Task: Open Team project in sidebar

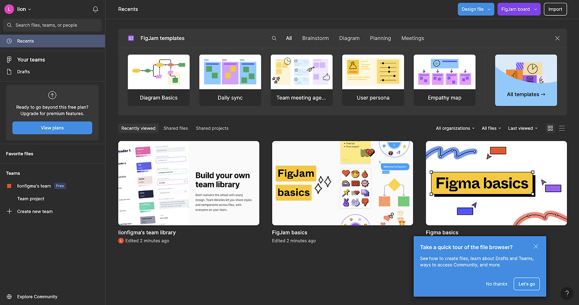Action: coord(31,199)
